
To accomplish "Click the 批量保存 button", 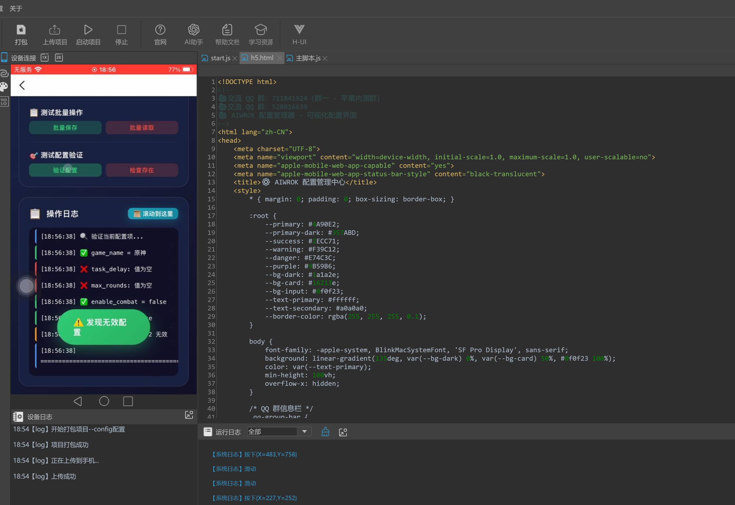I will click(x=65, y=128).
